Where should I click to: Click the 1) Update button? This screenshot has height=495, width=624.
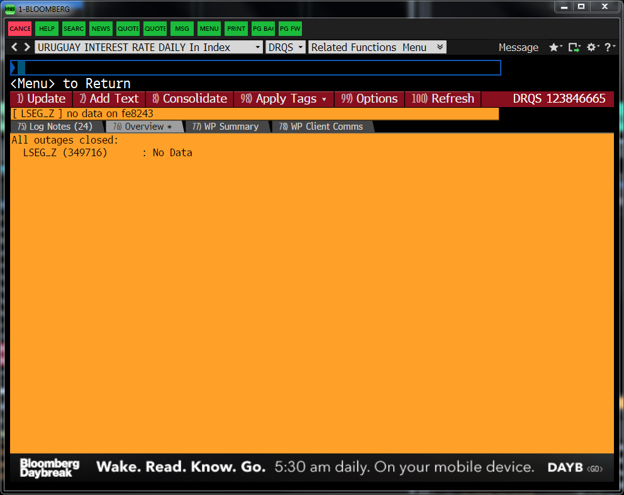pos(42,99)
